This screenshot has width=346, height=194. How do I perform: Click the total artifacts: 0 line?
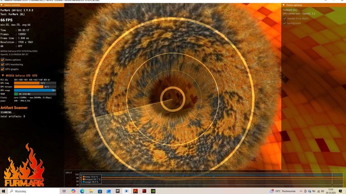click(x=13, y=116)
